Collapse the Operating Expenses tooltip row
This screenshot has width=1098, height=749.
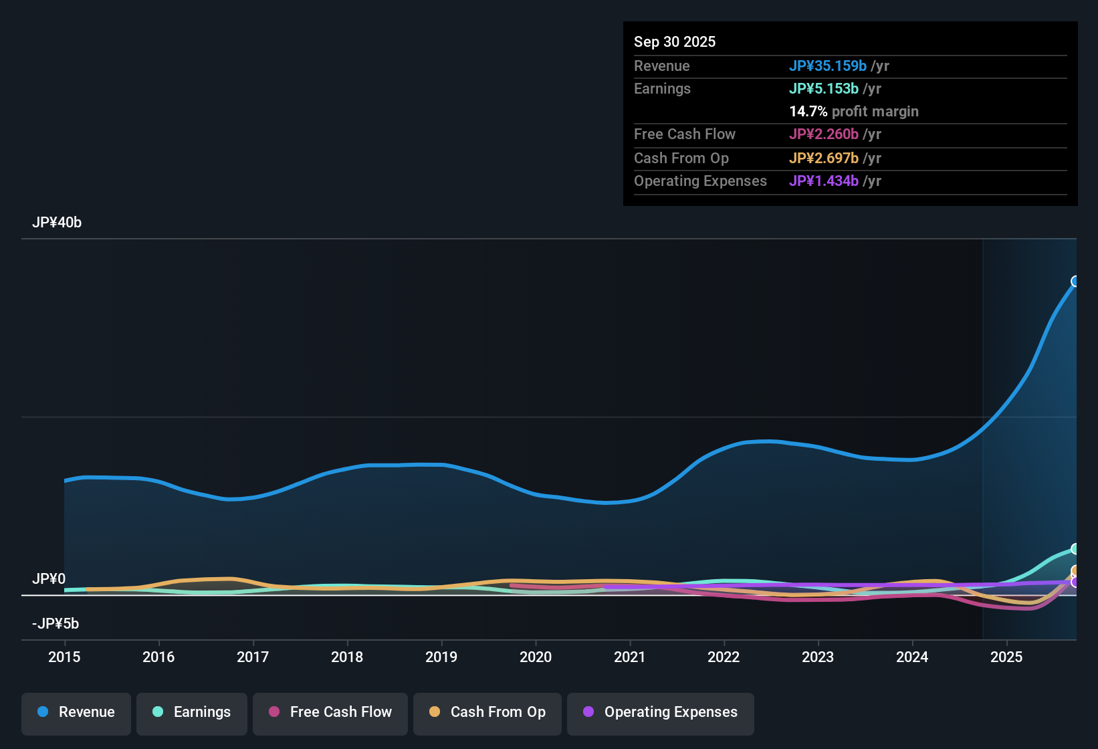tap(700, 181)
